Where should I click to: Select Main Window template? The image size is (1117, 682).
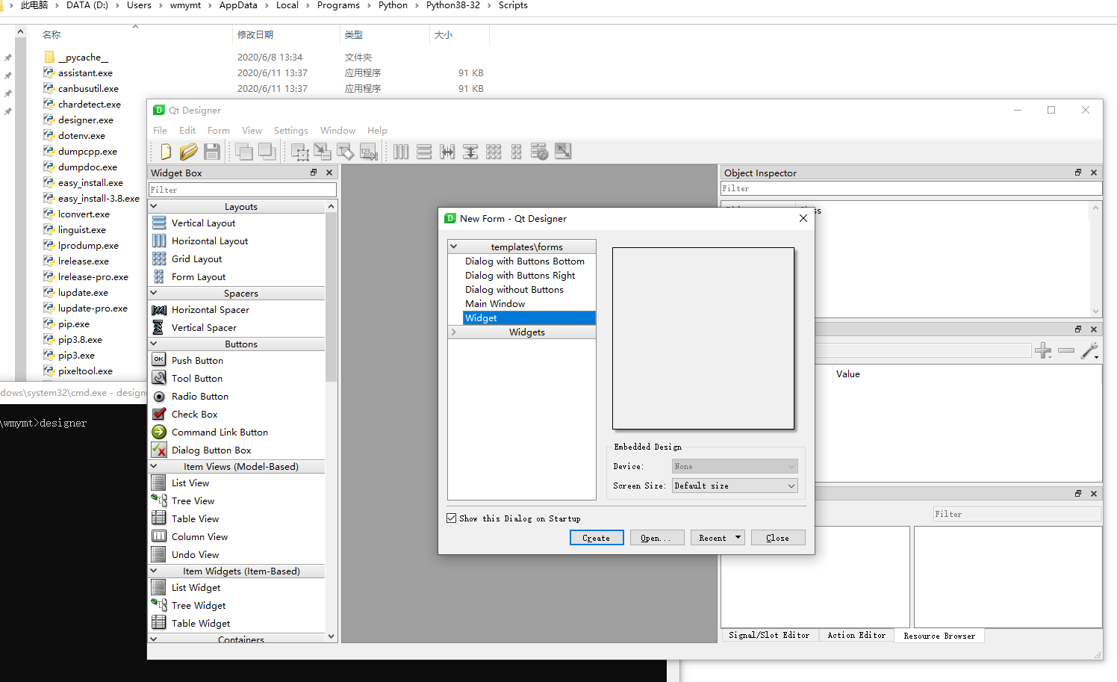[x=495, y=303]
